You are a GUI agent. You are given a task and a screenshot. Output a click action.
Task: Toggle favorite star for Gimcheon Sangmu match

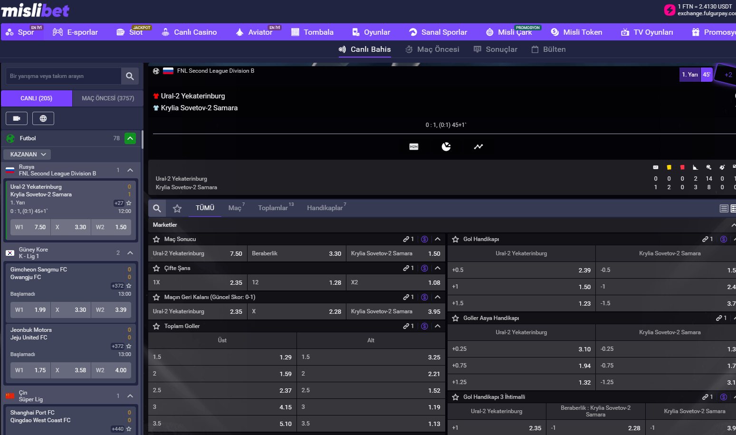point(129,286)
